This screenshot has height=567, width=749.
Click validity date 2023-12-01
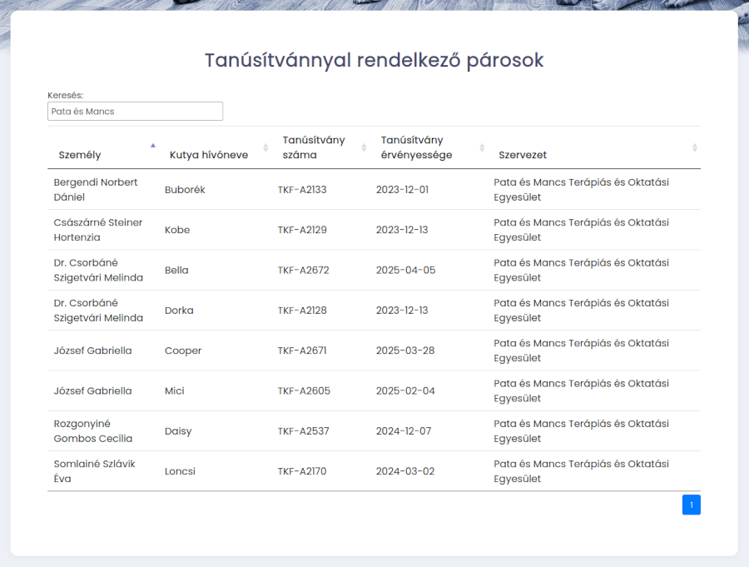click(402, 190)
